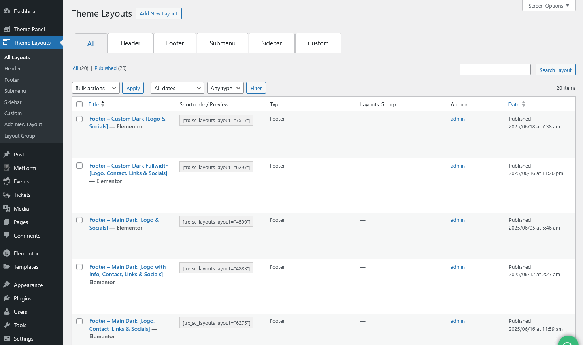This screenshot has height=345, width=583.
Task: Switch to the Header tab
Action: point(130,43)
